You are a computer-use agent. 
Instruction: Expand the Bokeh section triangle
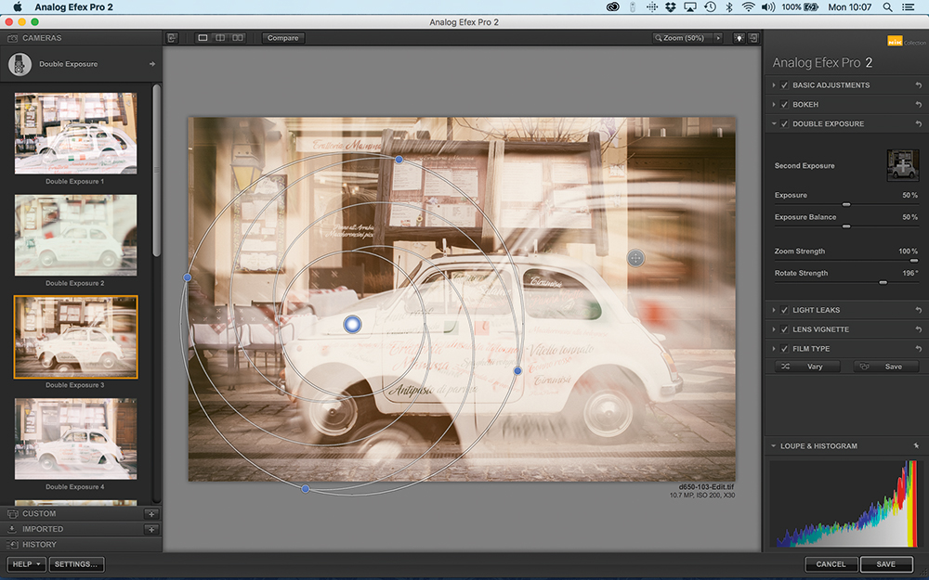tap(774, 105)
